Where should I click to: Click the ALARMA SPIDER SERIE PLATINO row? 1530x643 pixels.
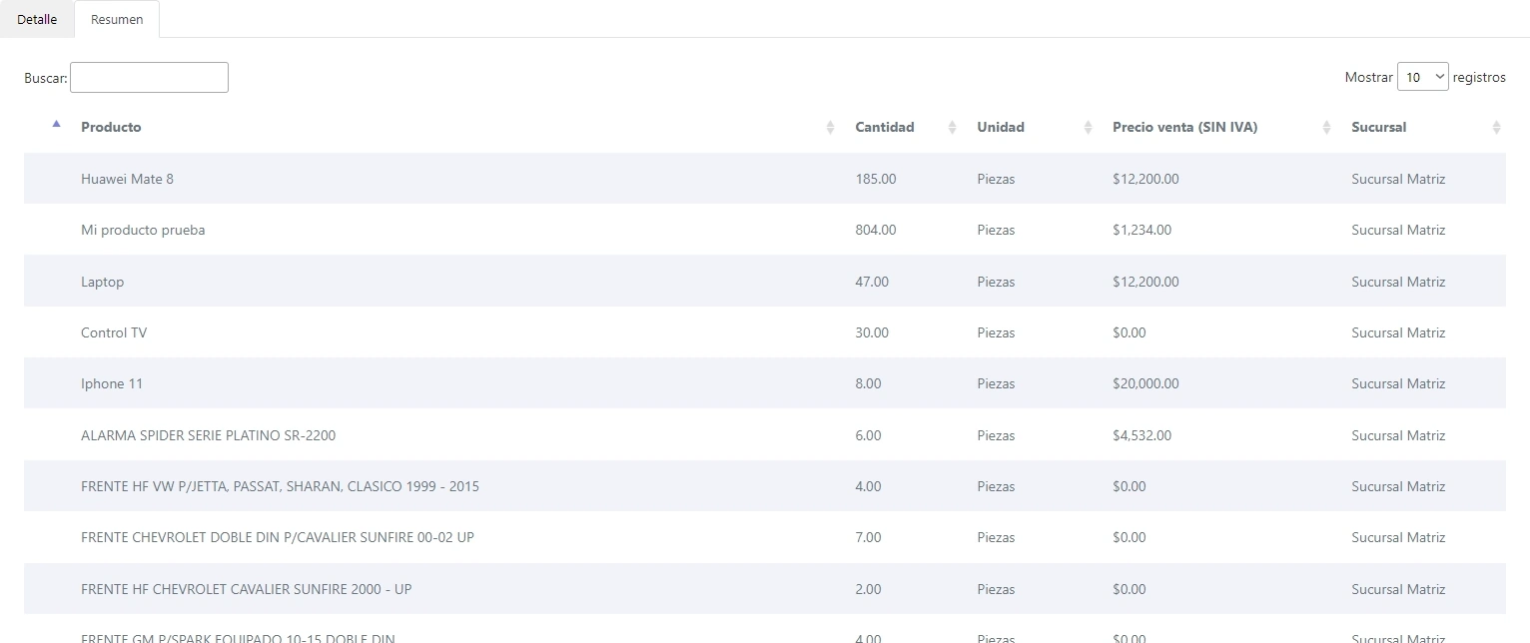pyautogui.click(x=208, y=436)
